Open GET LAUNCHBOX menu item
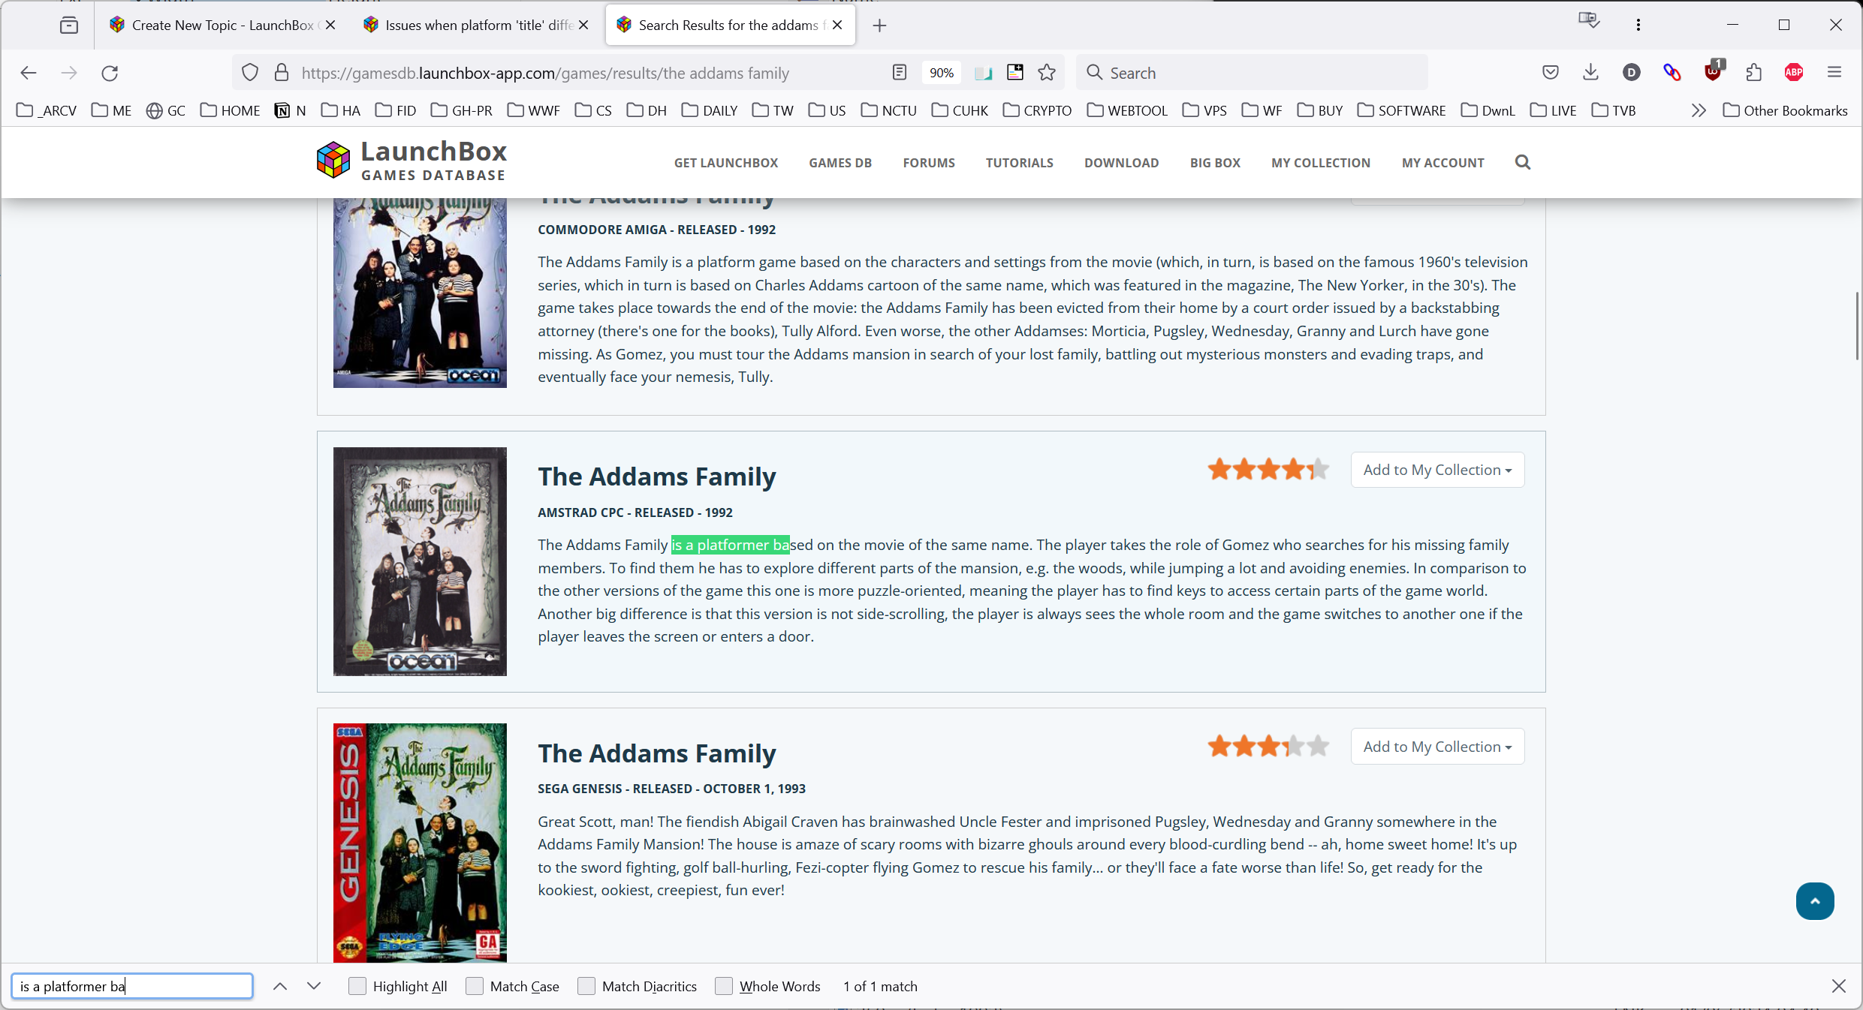The image size is (1863, 1010). coord(725,163)
